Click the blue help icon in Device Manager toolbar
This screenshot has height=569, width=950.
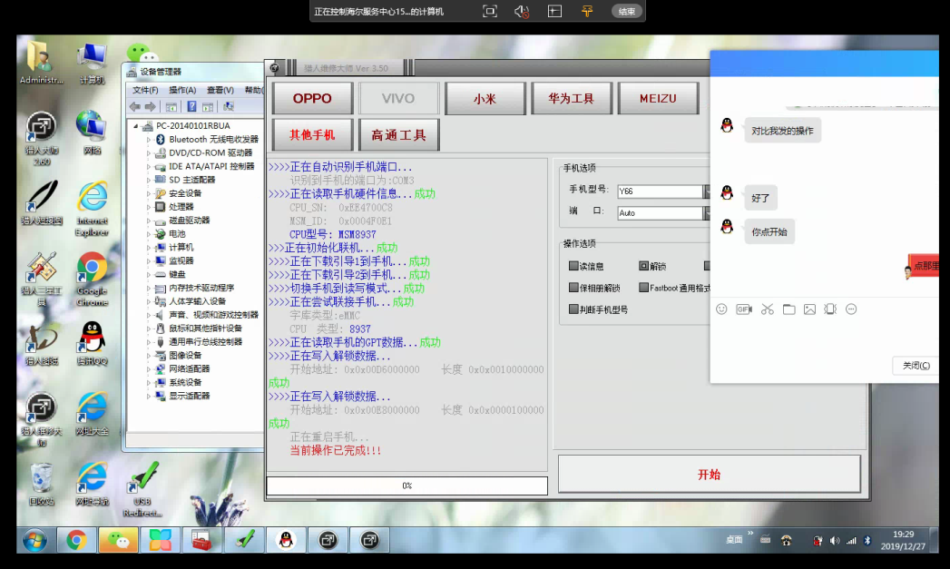click(191, 107)
